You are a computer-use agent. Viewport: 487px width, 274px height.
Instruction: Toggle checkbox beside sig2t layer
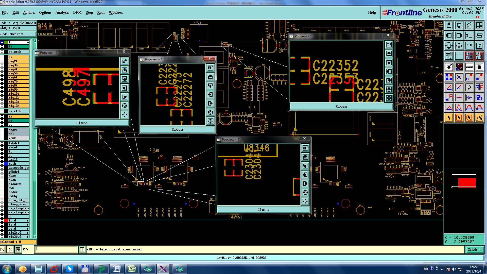2,61
